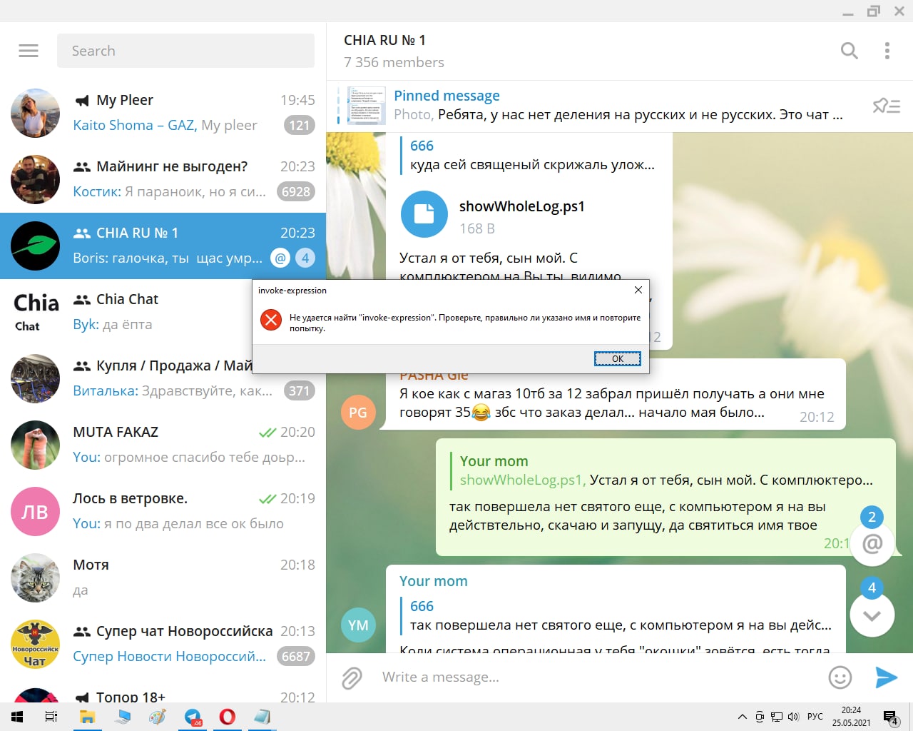Open the three-dot chat options menu
This screenshot has height=731, width=913.
(x=887, y=51)
